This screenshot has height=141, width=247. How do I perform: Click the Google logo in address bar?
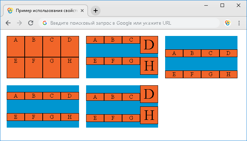click(45, 23)
